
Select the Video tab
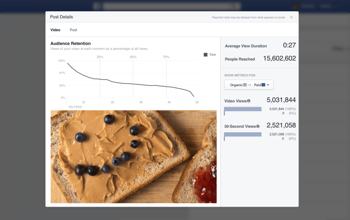55,30
